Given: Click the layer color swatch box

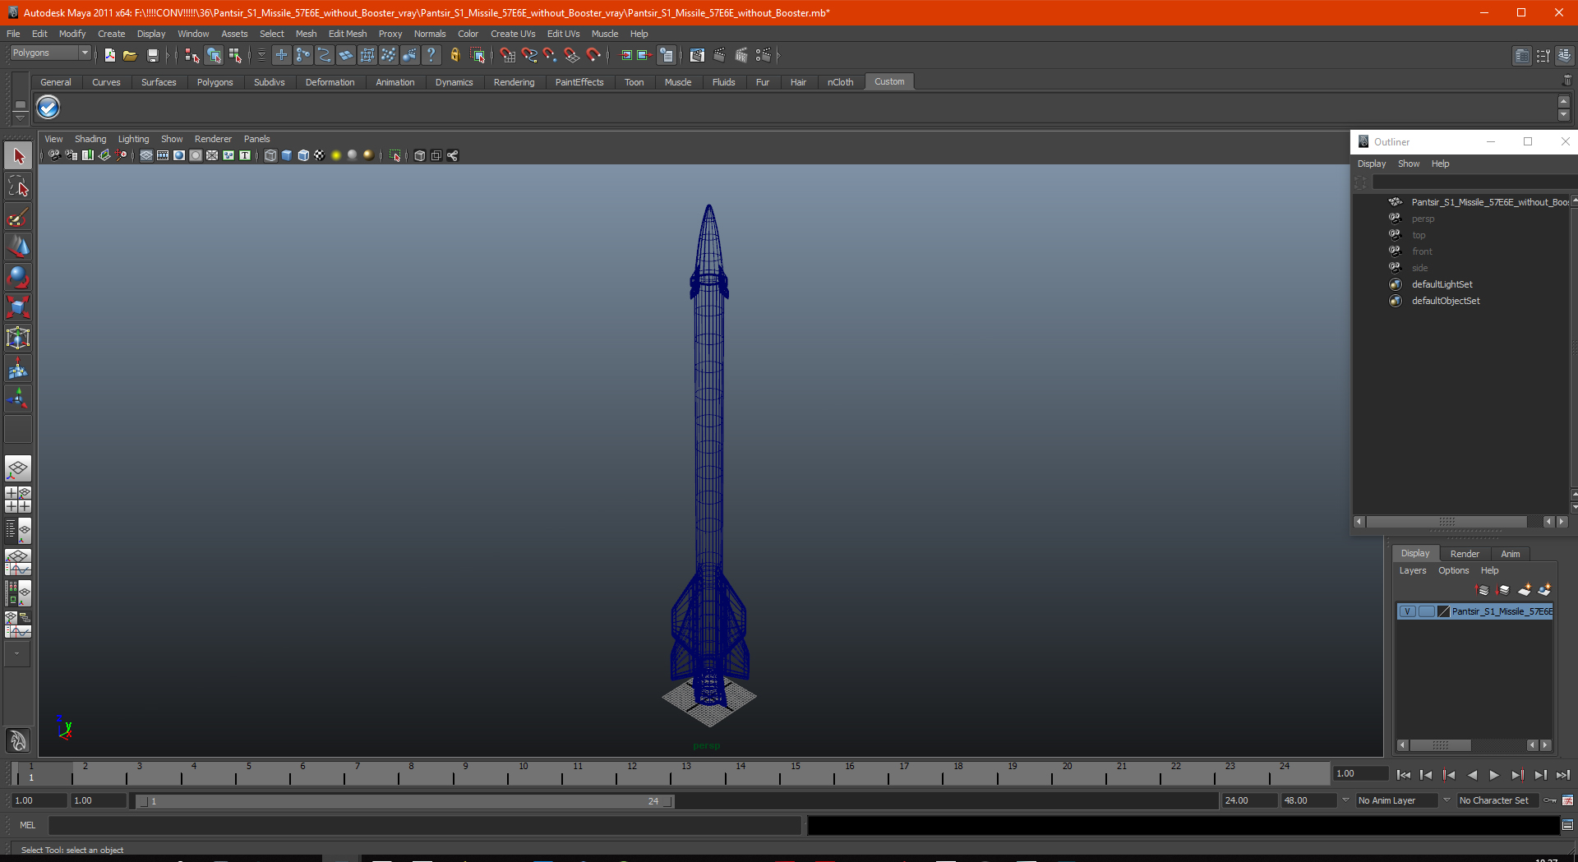Looking at the screenshot, I should point(1443,611).
